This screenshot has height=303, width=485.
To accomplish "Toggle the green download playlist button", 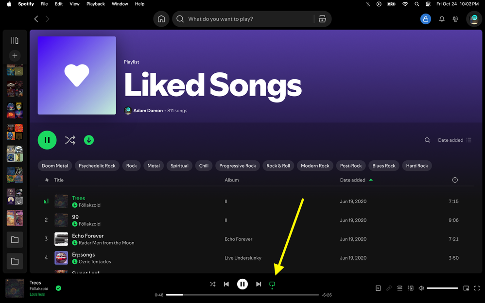I will (x=89, y=140).
